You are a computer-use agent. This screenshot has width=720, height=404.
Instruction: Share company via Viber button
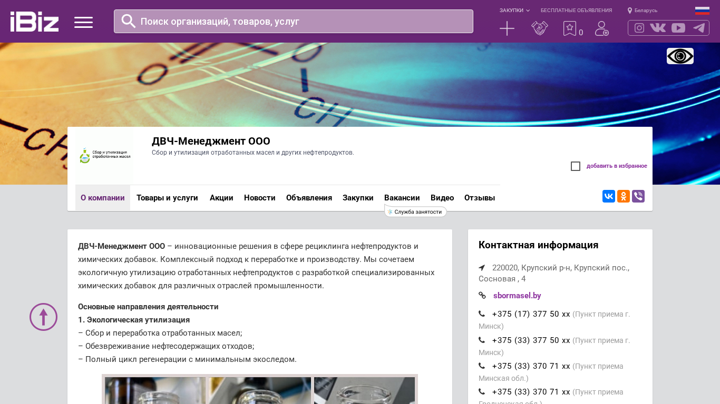[x=638, y=196]
